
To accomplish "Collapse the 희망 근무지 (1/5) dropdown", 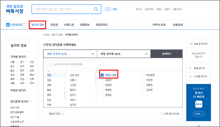I will pos(70,54).
